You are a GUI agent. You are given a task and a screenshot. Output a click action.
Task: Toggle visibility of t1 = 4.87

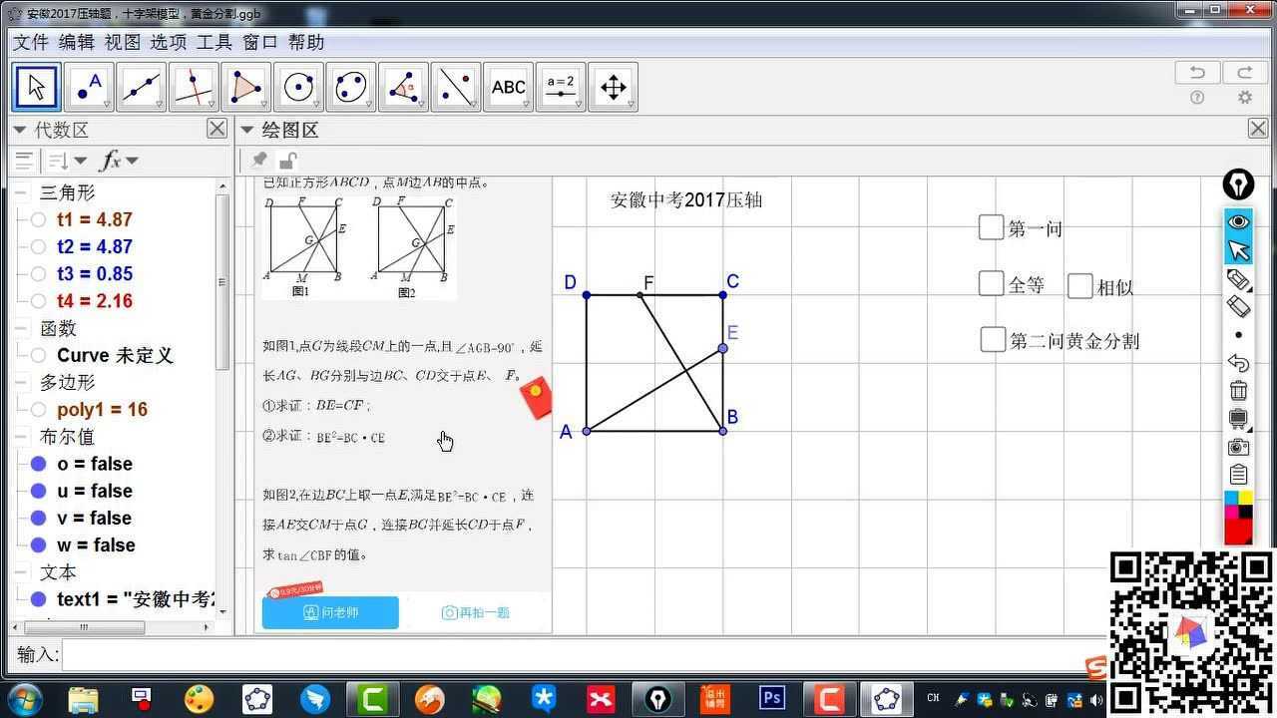[38, 219]
